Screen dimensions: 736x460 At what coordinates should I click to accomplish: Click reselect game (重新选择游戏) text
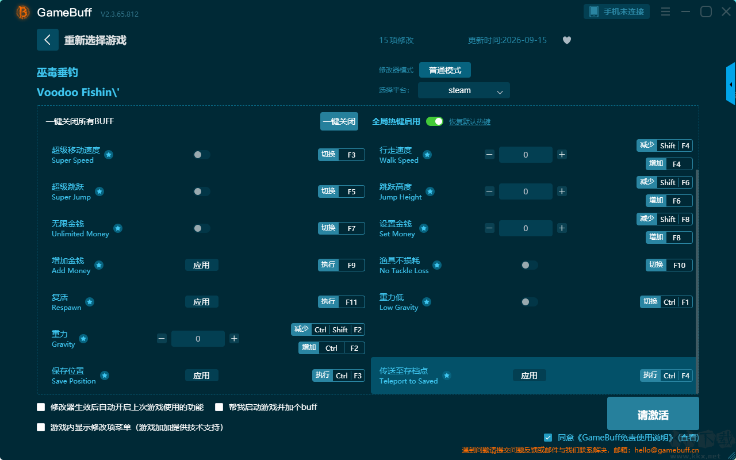pos(95,40)
